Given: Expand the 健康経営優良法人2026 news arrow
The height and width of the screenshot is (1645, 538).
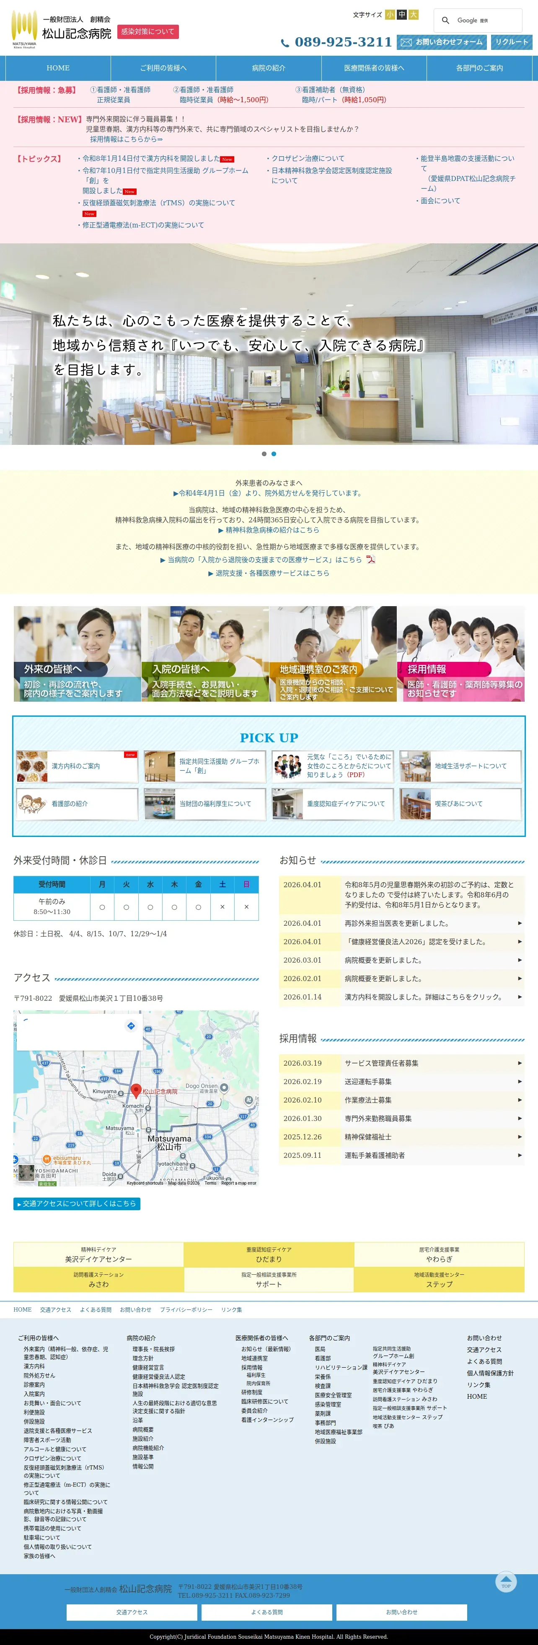Looking at the screenshot, I should 520,942.
